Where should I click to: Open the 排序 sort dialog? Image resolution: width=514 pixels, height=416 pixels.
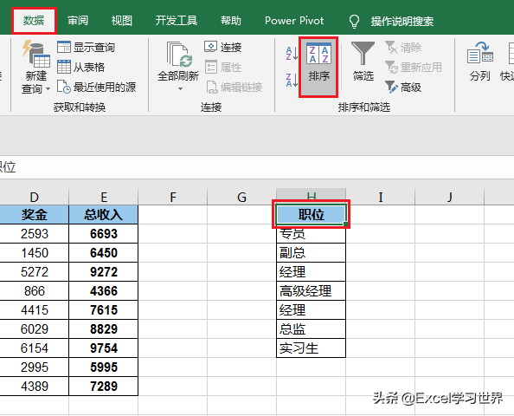pos(318,67)
